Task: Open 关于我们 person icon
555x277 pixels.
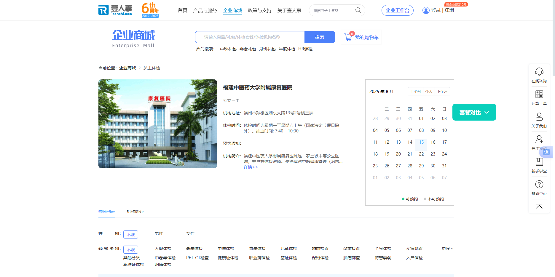Action: [539, 117]
